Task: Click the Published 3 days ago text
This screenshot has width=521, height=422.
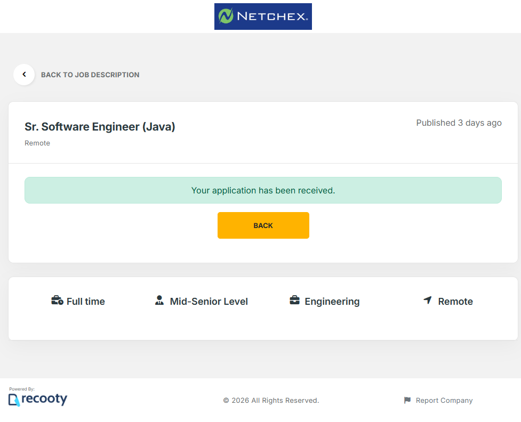Action: [459, 123]
